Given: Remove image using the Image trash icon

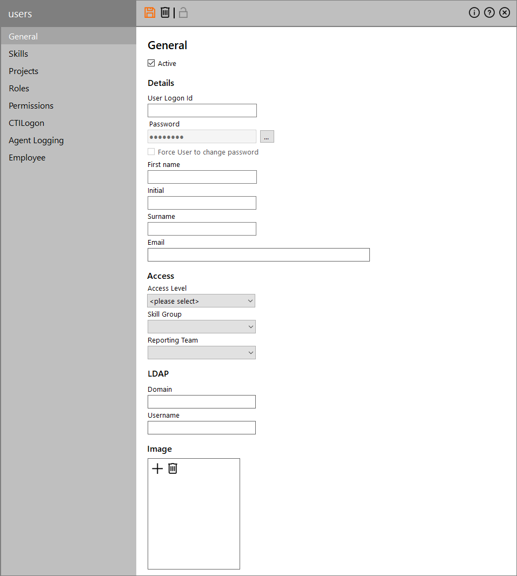Looking at the screenshot, I should pyautogui.click(x=173, y=468).
